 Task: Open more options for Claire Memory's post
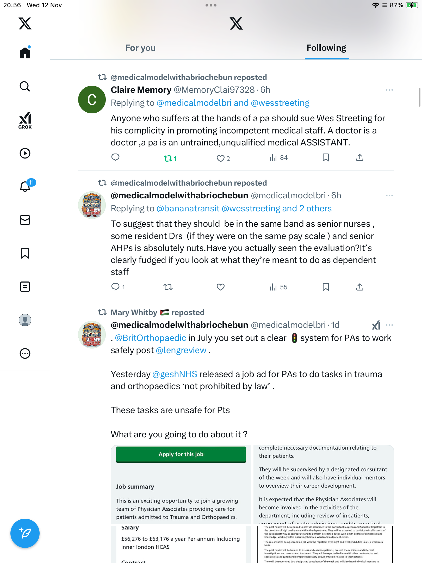389,90
